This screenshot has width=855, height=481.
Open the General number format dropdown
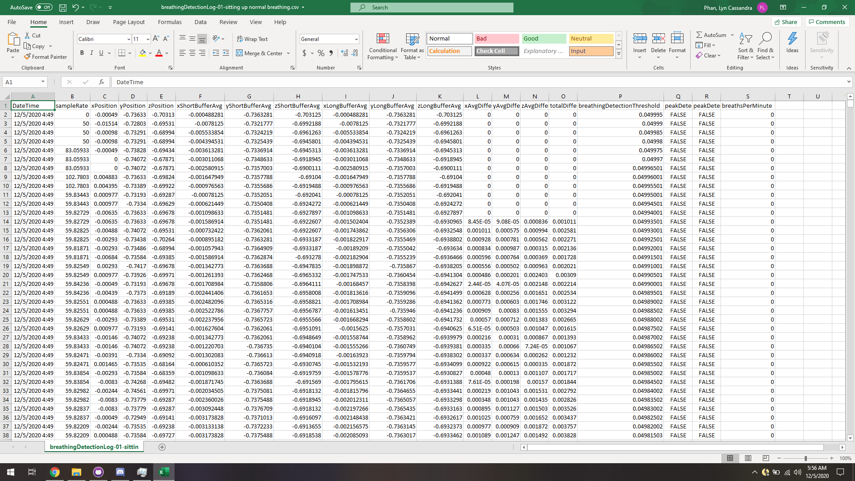coord(356,39)
